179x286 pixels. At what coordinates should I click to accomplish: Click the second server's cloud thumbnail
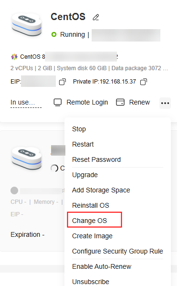pyautogui.click(x=27, y=158)
